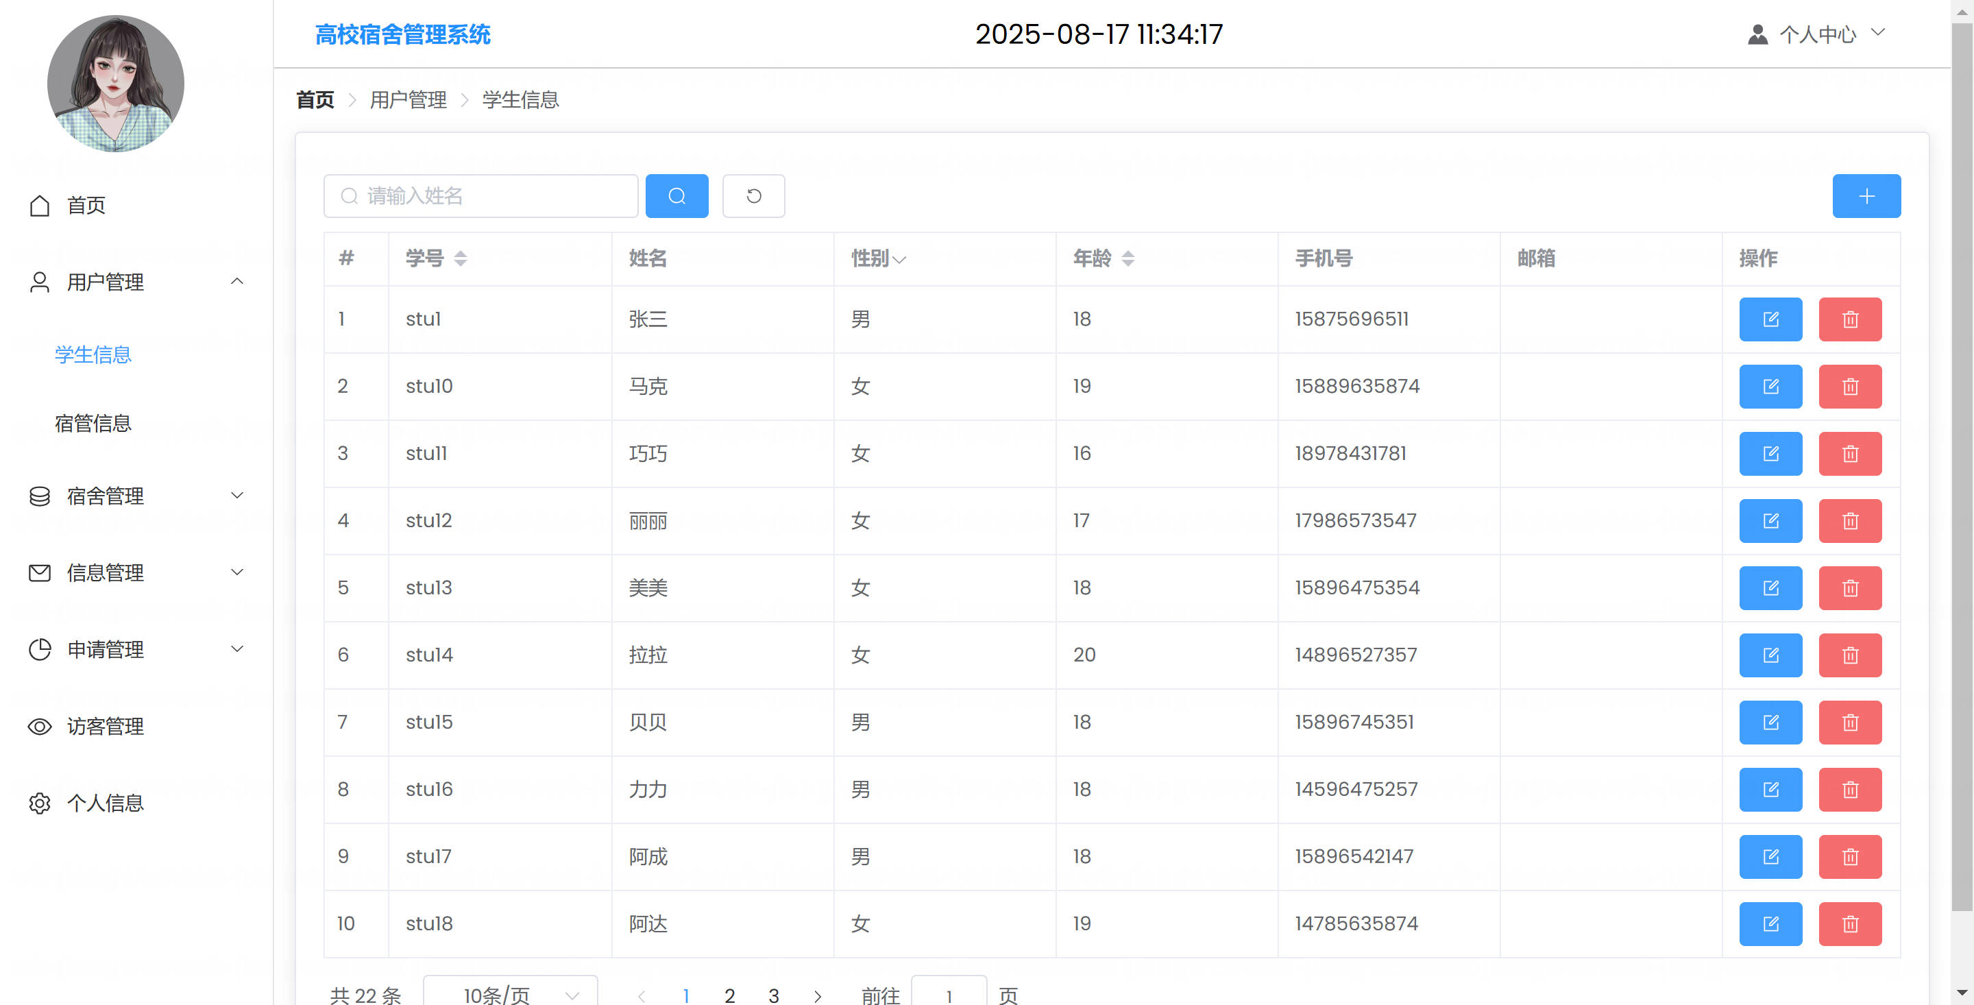
Task: Open the 个人中心 dropdown menu
Action: click(1816, 34)
